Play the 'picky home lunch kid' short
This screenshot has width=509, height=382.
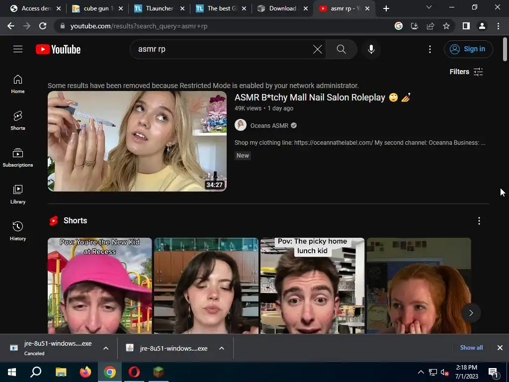(312, 286)
